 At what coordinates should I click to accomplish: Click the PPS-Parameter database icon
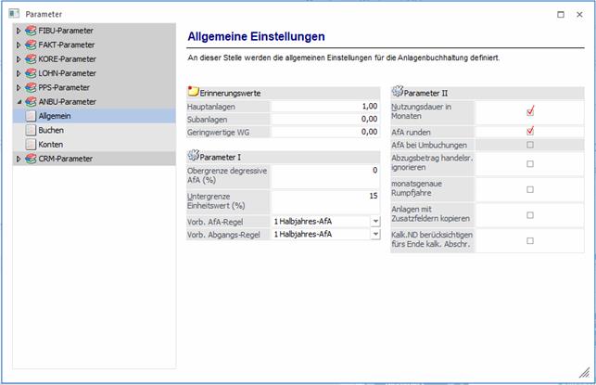click(31, 87)
